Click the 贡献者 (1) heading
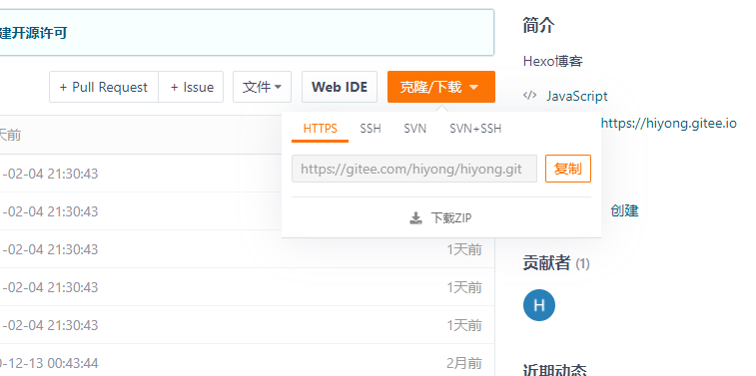756x376 pixels. tap(556, 263)
